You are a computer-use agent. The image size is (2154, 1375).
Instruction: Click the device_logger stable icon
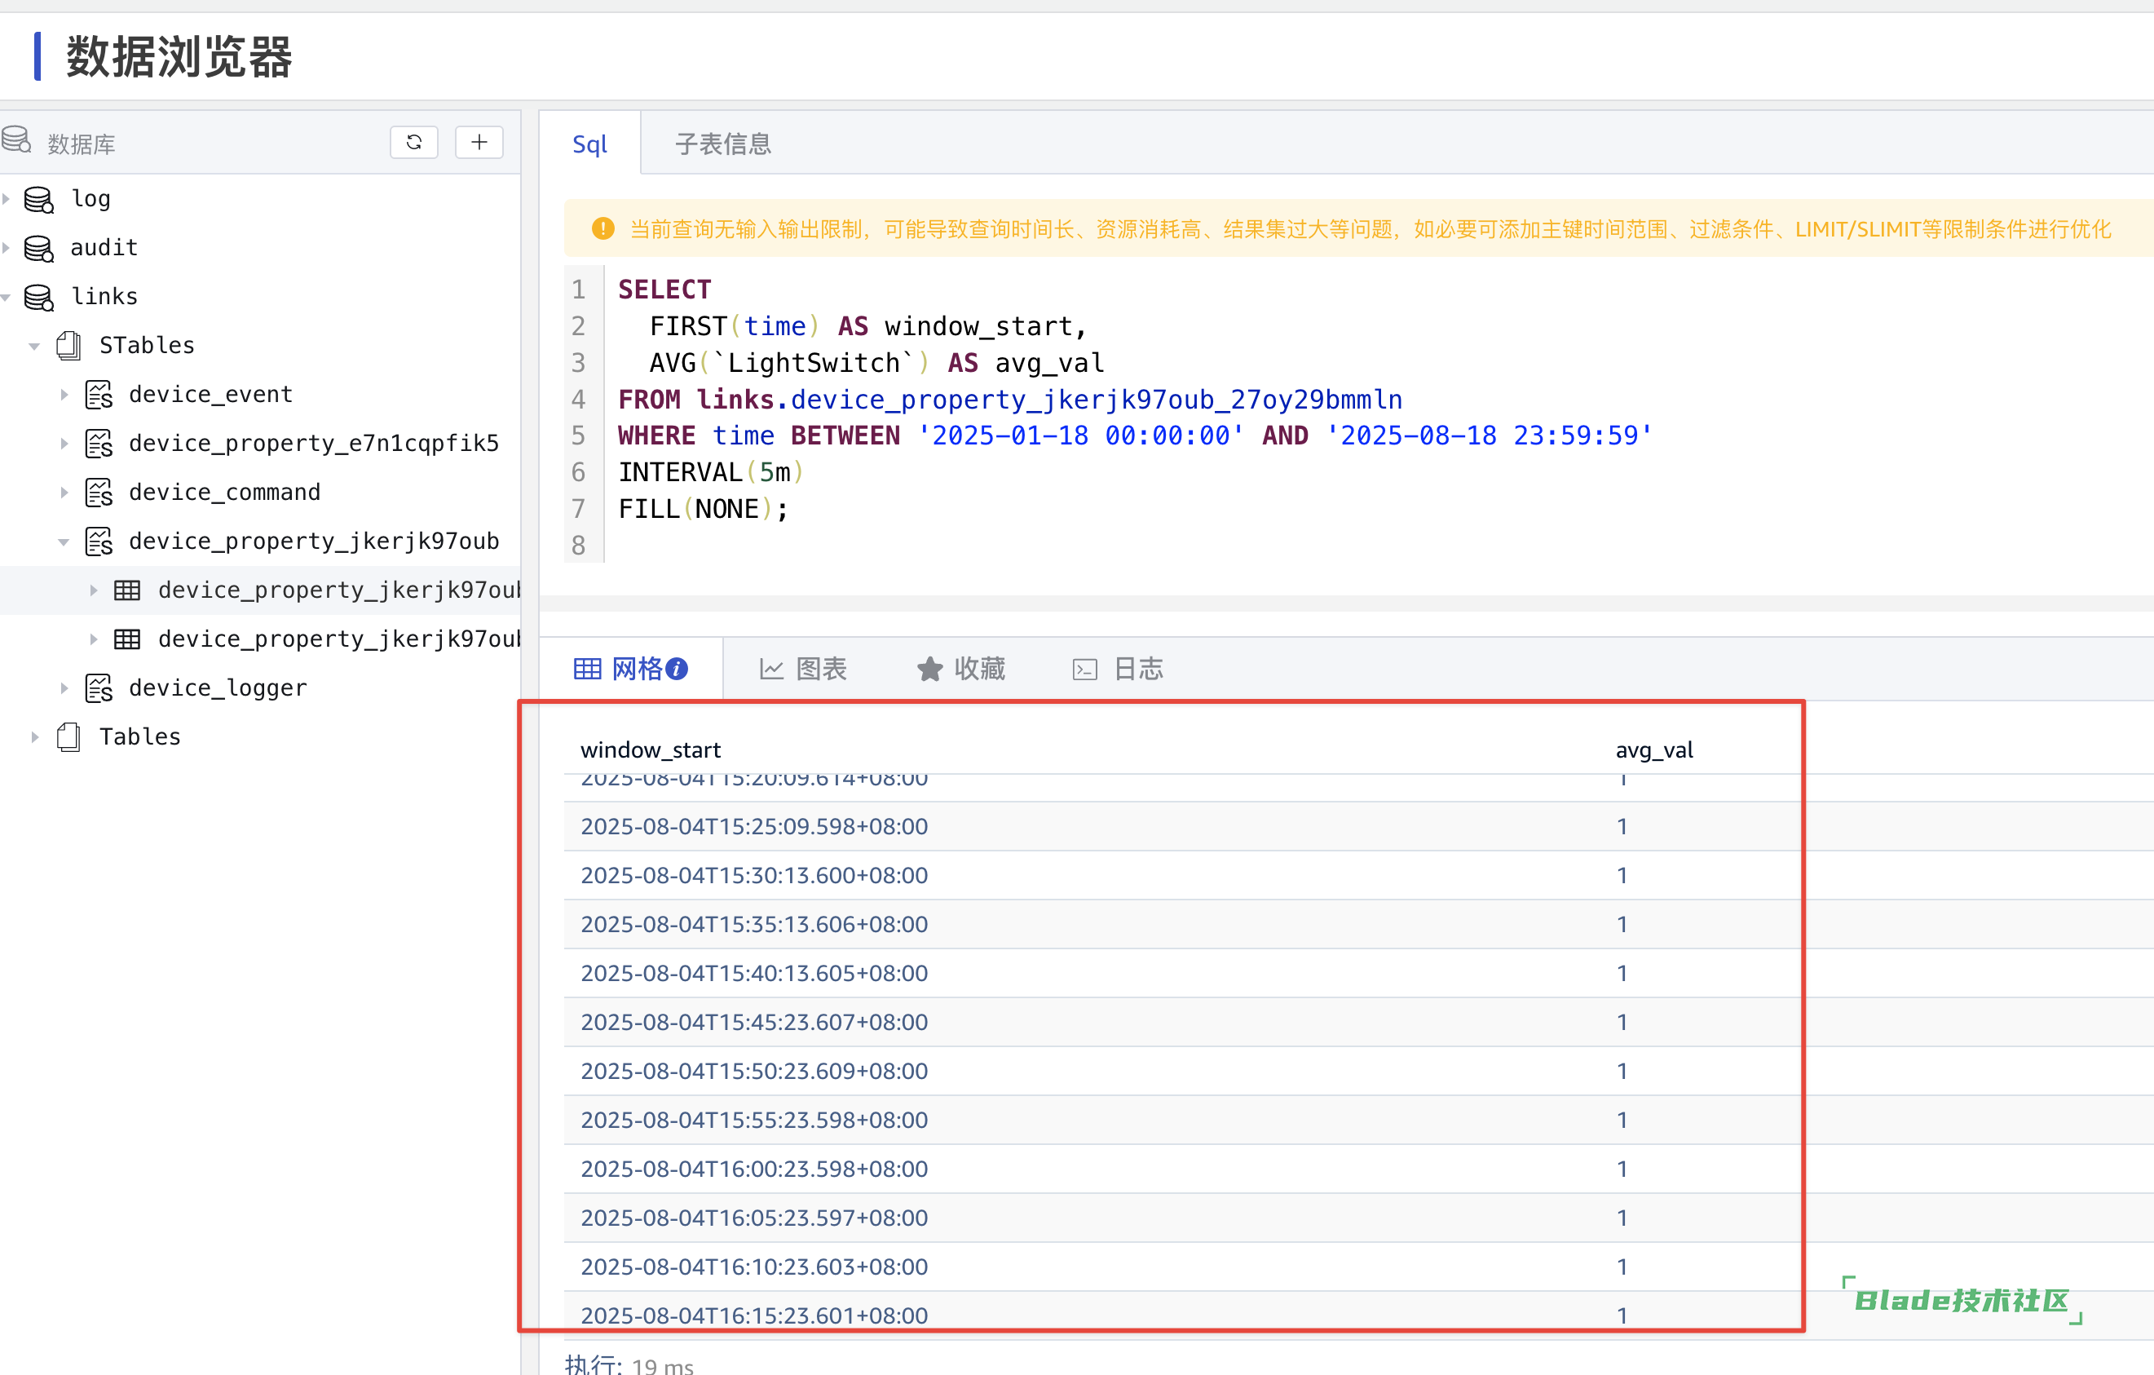pyautogui.click(x=99, y=688)
